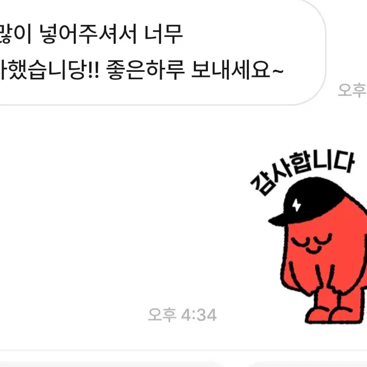Viewport: 367px width, 367px height.
Task: Tap "좋은하루" in the chat message
Action: pos(146,70)
